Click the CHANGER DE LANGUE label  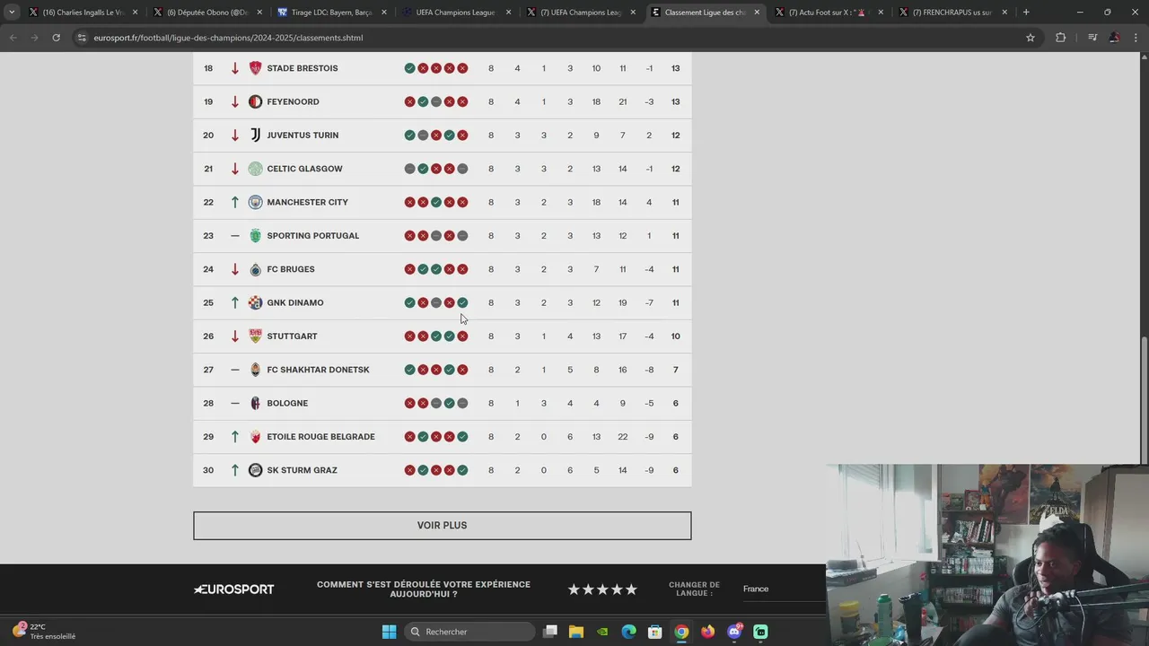point(694,589)
